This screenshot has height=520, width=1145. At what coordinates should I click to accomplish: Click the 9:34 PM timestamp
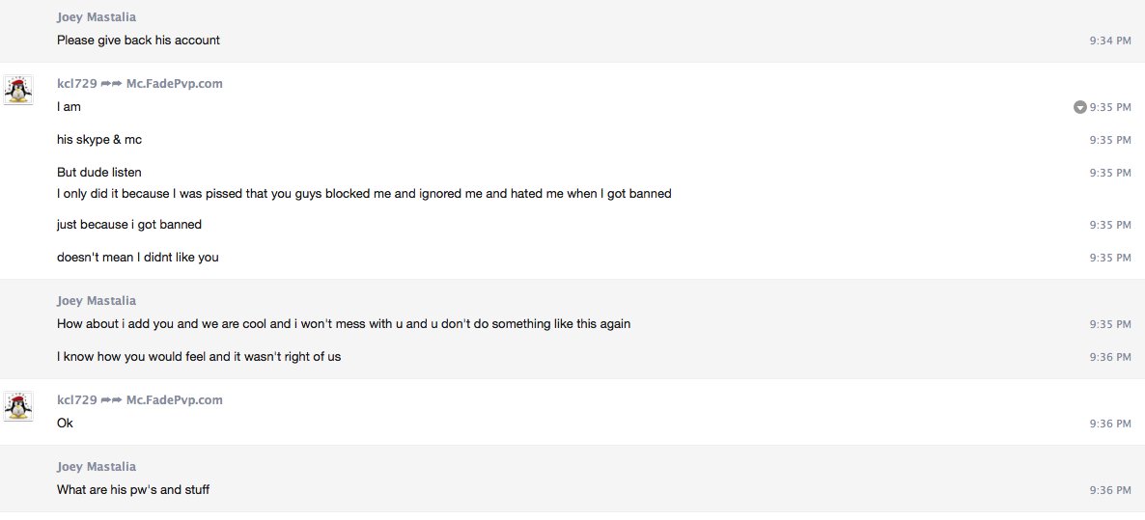[x=1110, y=41]
